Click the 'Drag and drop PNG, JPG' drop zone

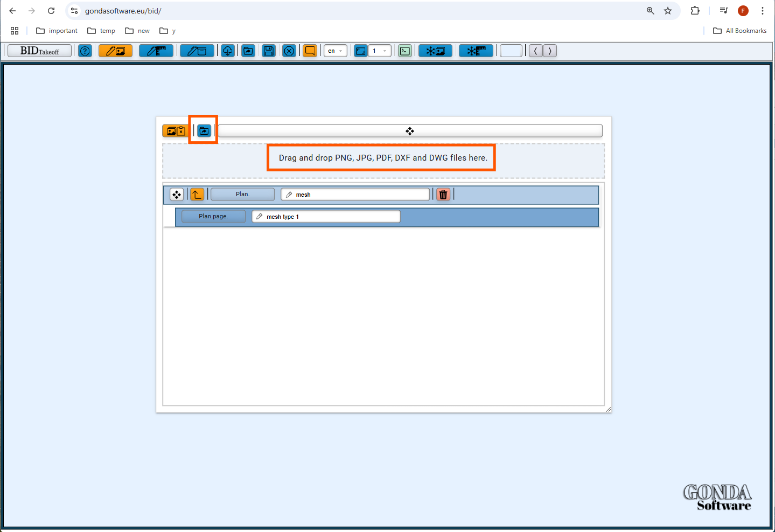[x=383, y=161]
